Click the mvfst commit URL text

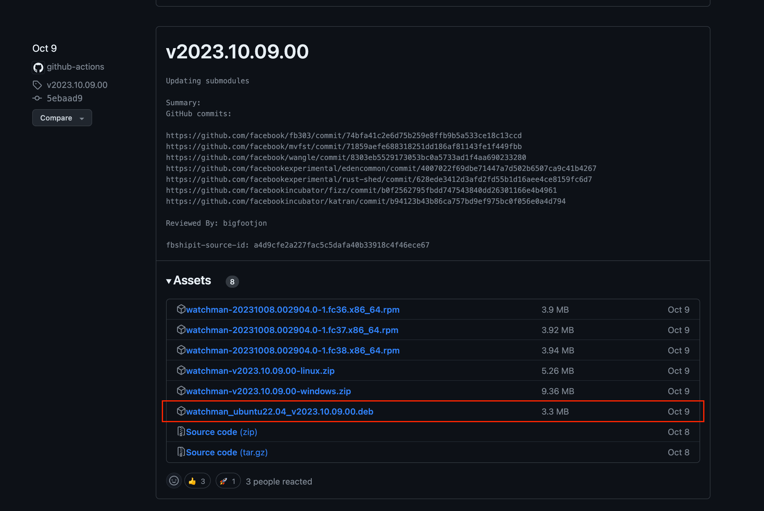pyautogui.click(x=344, y=147)
